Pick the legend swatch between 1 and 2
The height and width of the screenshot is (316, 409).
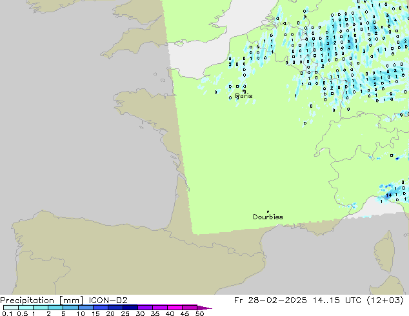(41, 308)
